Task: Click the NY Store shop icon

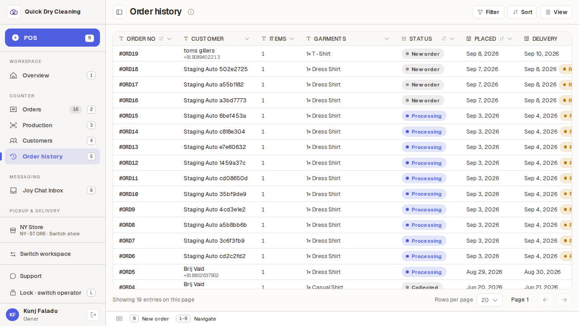Action: click(13, 230)
